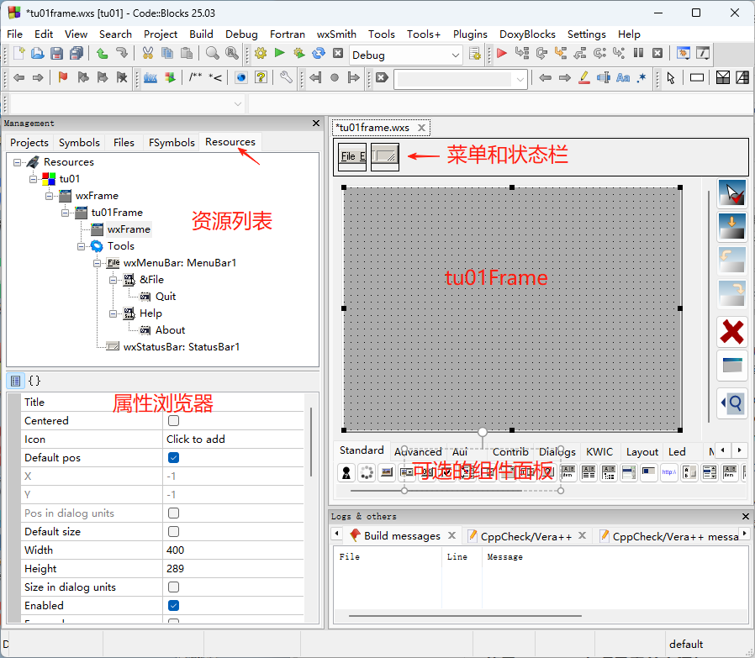Click the Rebuild icon

pyautogui.click(x=319, y=53)
